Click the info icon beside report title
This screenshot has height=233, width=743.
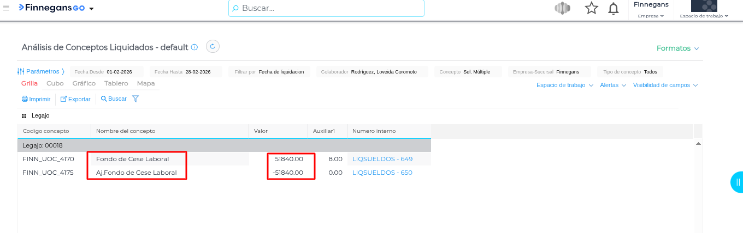point(194,47)
